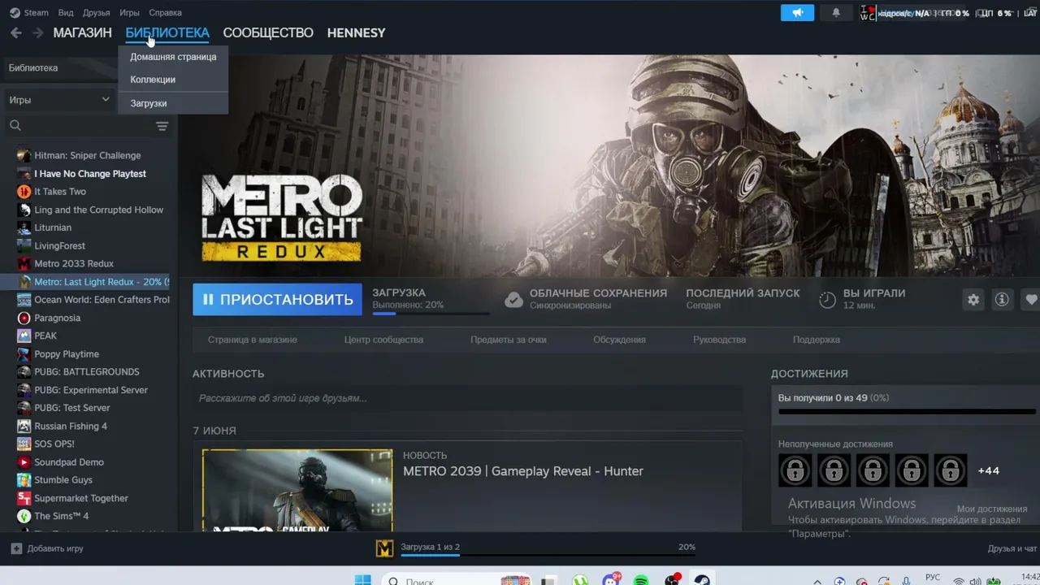Open the СООБЩЕСТВО tab

point(268,32)
